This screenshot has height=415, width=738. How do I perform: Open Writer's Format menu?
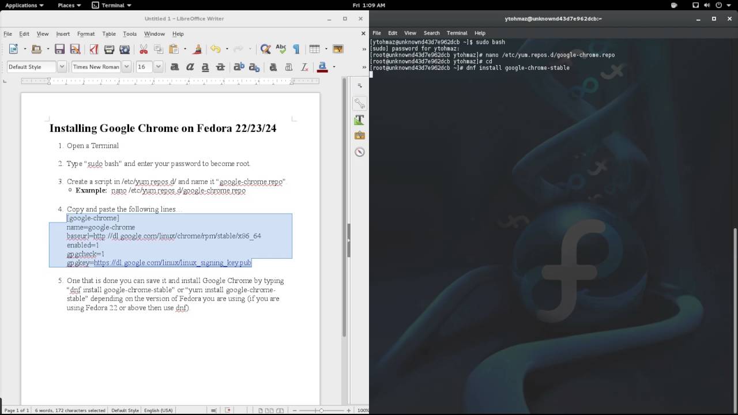coord(86,34)
